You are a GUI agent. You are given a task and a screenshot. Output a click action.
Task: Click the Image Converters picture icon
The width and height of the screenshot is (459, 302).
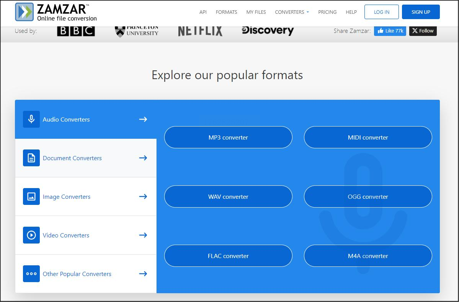tap(31, 196)
